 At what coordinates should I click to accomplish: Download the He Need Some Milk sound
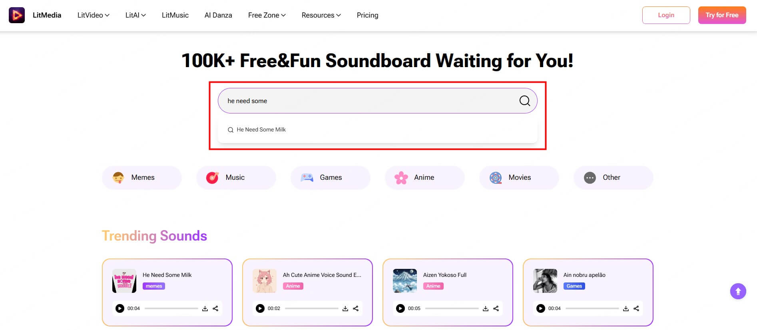(205, 308)
